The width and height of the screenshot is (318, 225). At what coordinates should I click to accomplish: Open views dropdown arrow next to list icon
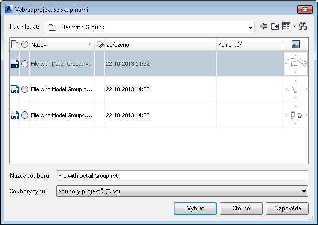(294, 27)
